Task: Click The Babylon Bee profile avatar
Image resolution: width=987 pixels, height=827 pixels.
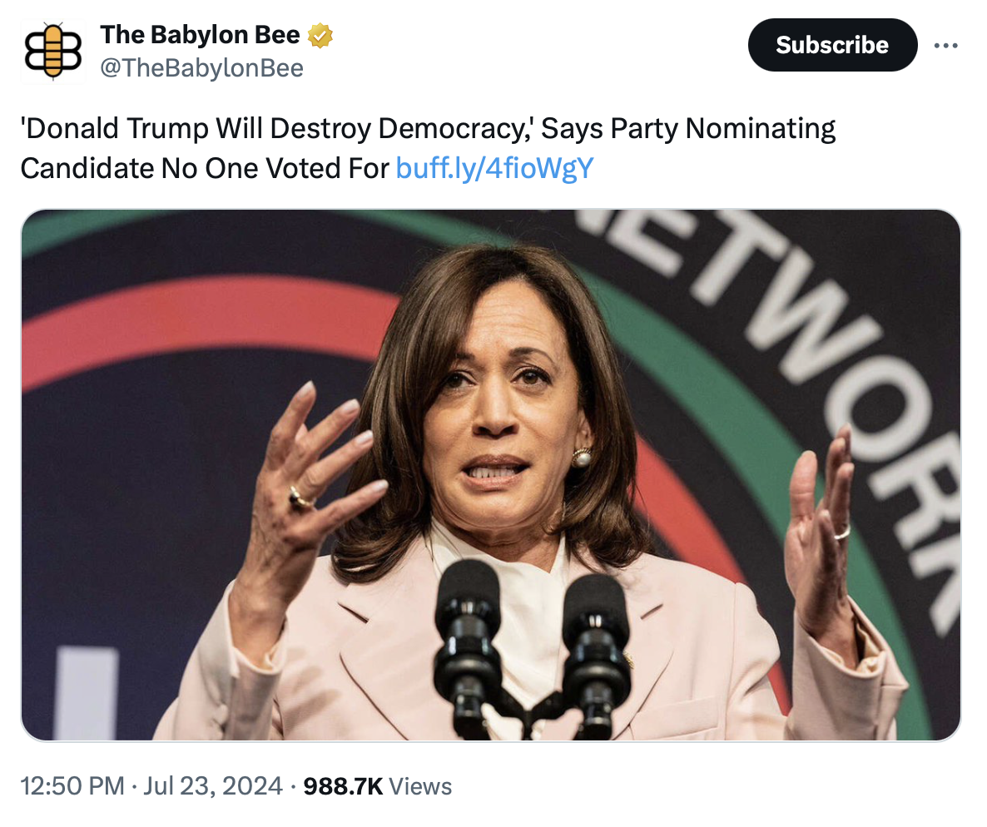Action: pos(52,50)
